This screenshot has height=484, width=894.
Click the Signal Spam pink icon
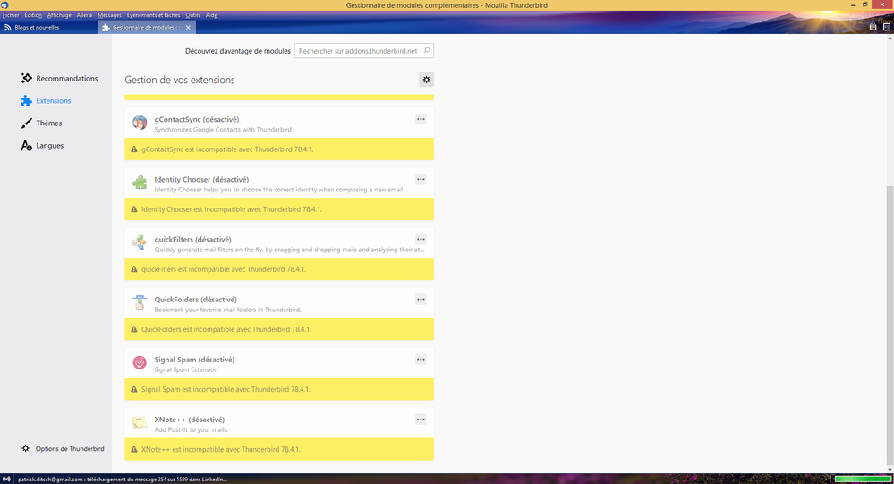click(x=140, y=362)
